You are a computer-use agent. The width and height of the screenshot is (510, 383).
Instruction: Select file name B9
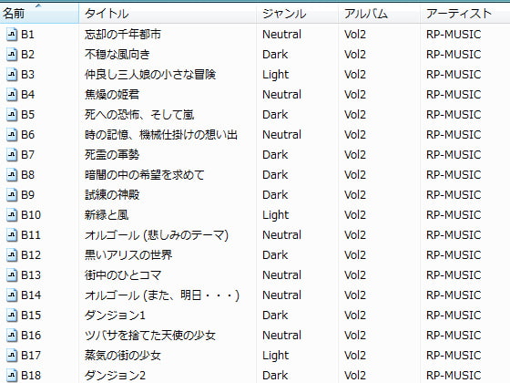click(x=27, y=195)
